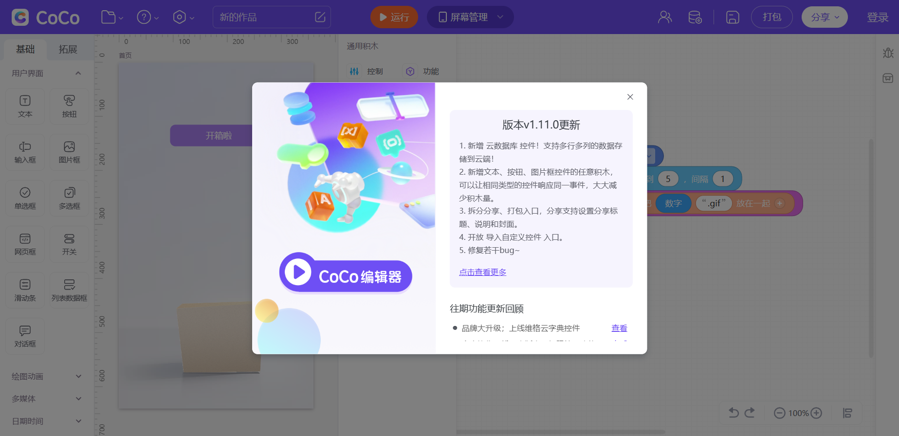The width and height of the screenshot is (899, 436).
Task: Add the 网页框 web frame widget
Action: click(25, 244)
